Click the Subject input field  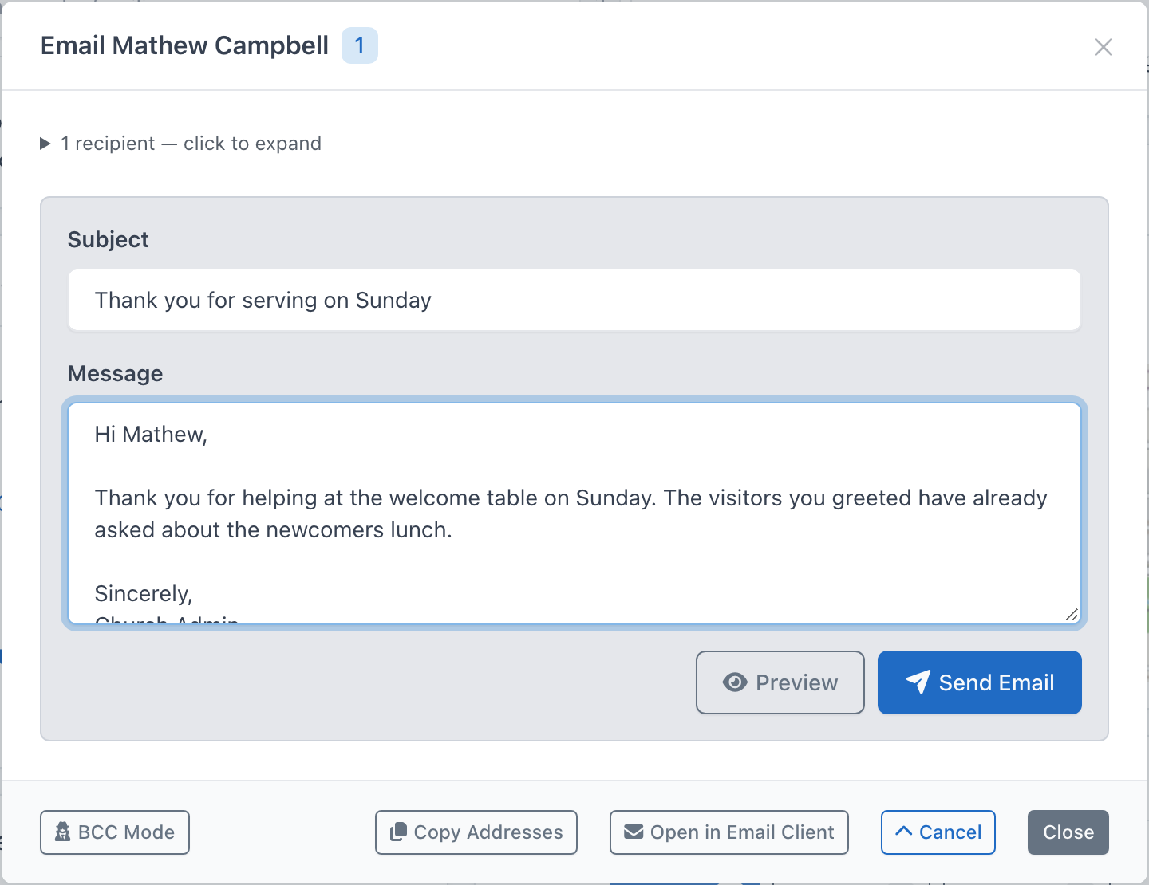(574, 300)
